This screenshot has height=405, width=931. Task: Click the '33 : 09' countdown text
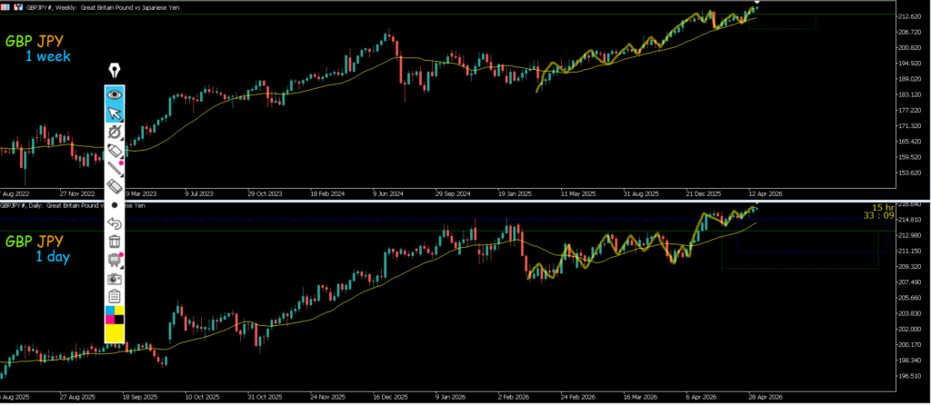(x=879, y=216)
